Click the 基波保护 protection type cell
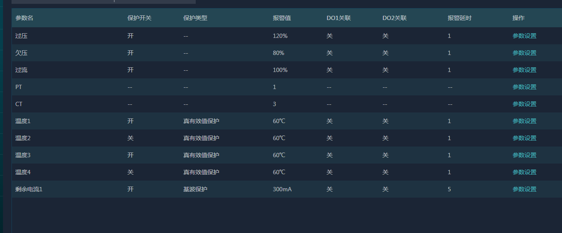562x233 pixels. pos(195,189)
